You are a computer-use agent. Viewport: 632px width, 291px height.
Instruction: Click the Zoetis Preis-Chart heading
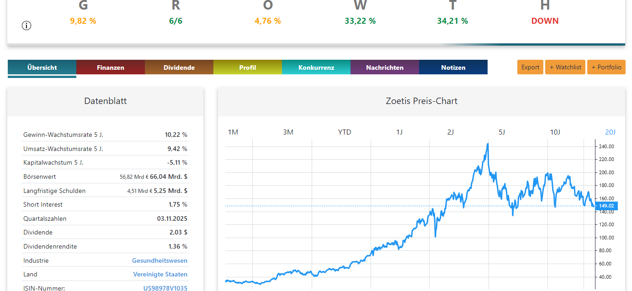421,101
